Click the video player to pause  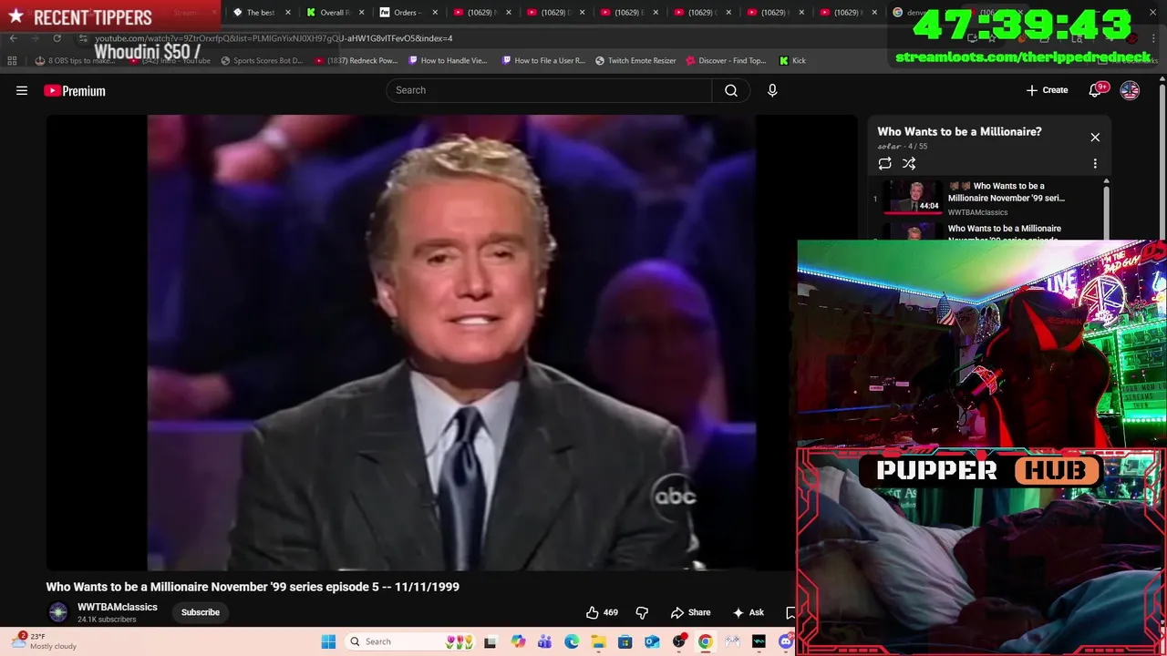(x=451, y=343)
